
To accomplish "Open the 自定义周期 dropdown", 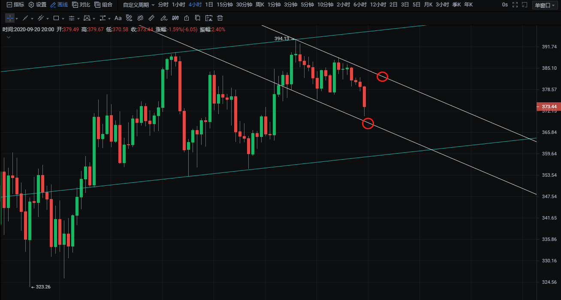I will pyautogui.click(x=139, y=5).
